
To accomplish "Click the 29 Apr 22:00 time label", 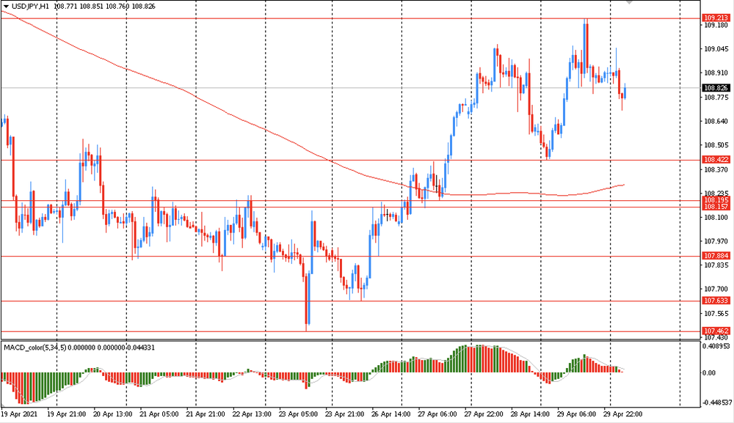I will coord(622,414).
